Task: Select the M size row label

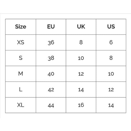Action: [21, 74]
